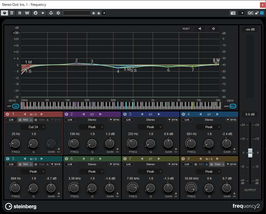266x214 pixels.
Task: Activate the side-chain input icon
Action: [51, 13]
